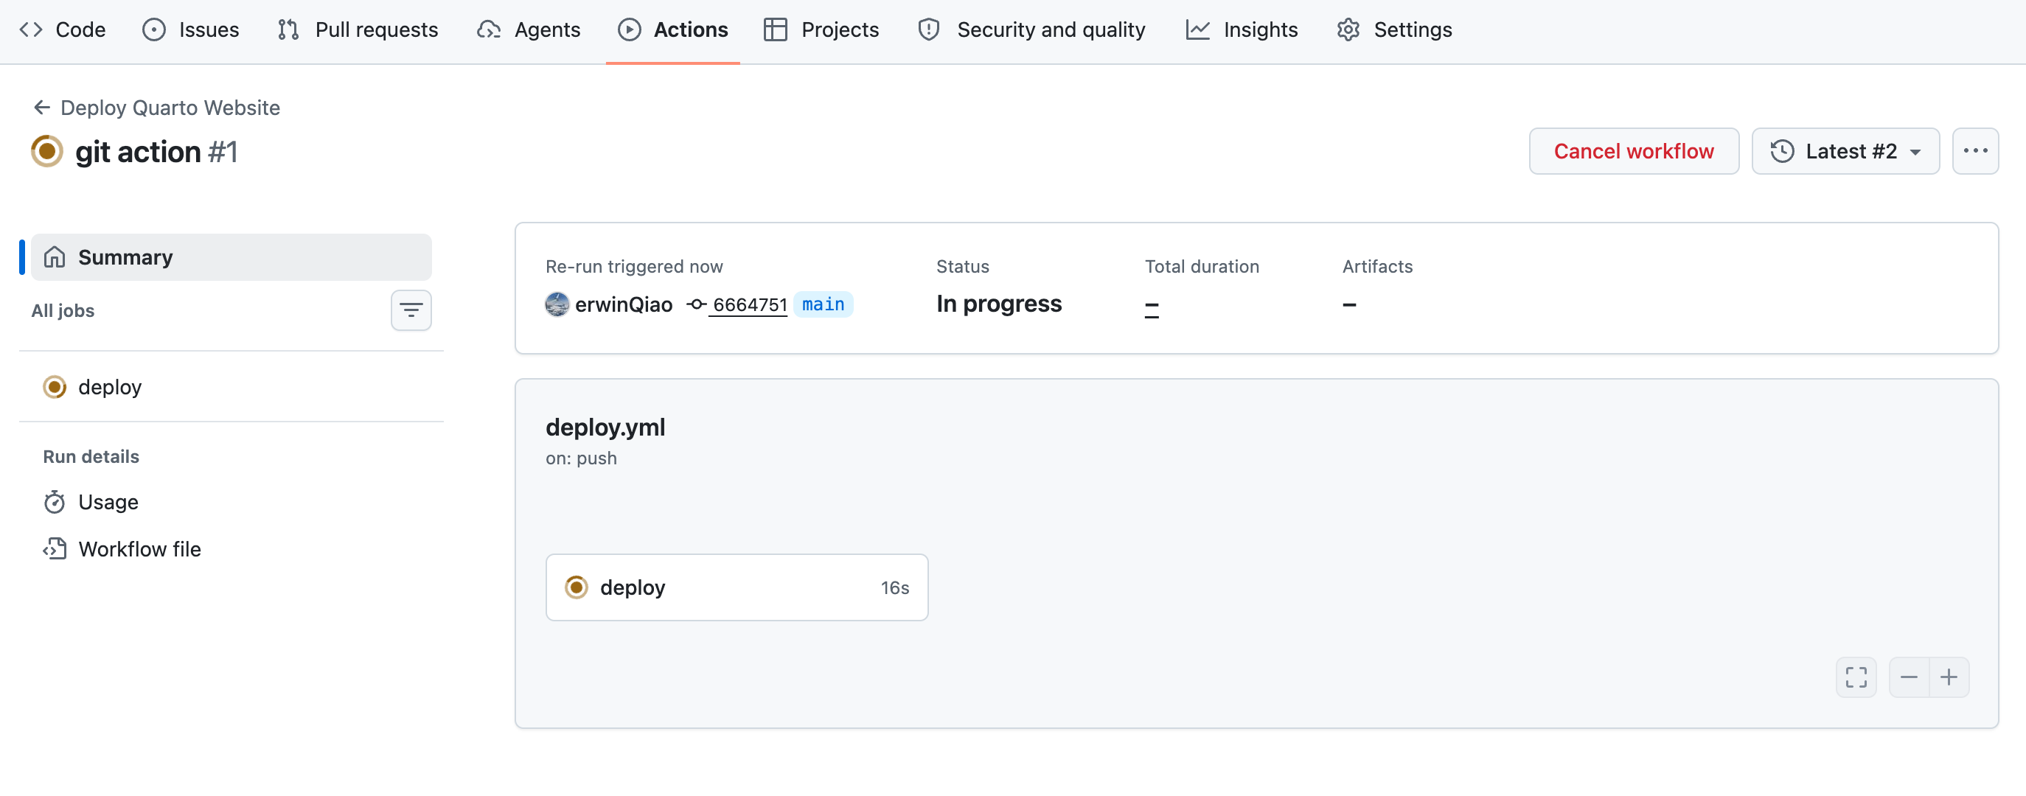Click the status icon in the deploy graph card
This screenshot has width=2026, height=796.
click(577, 587)
